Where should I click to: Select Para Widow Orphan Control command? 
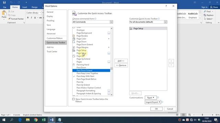(91, 88)
